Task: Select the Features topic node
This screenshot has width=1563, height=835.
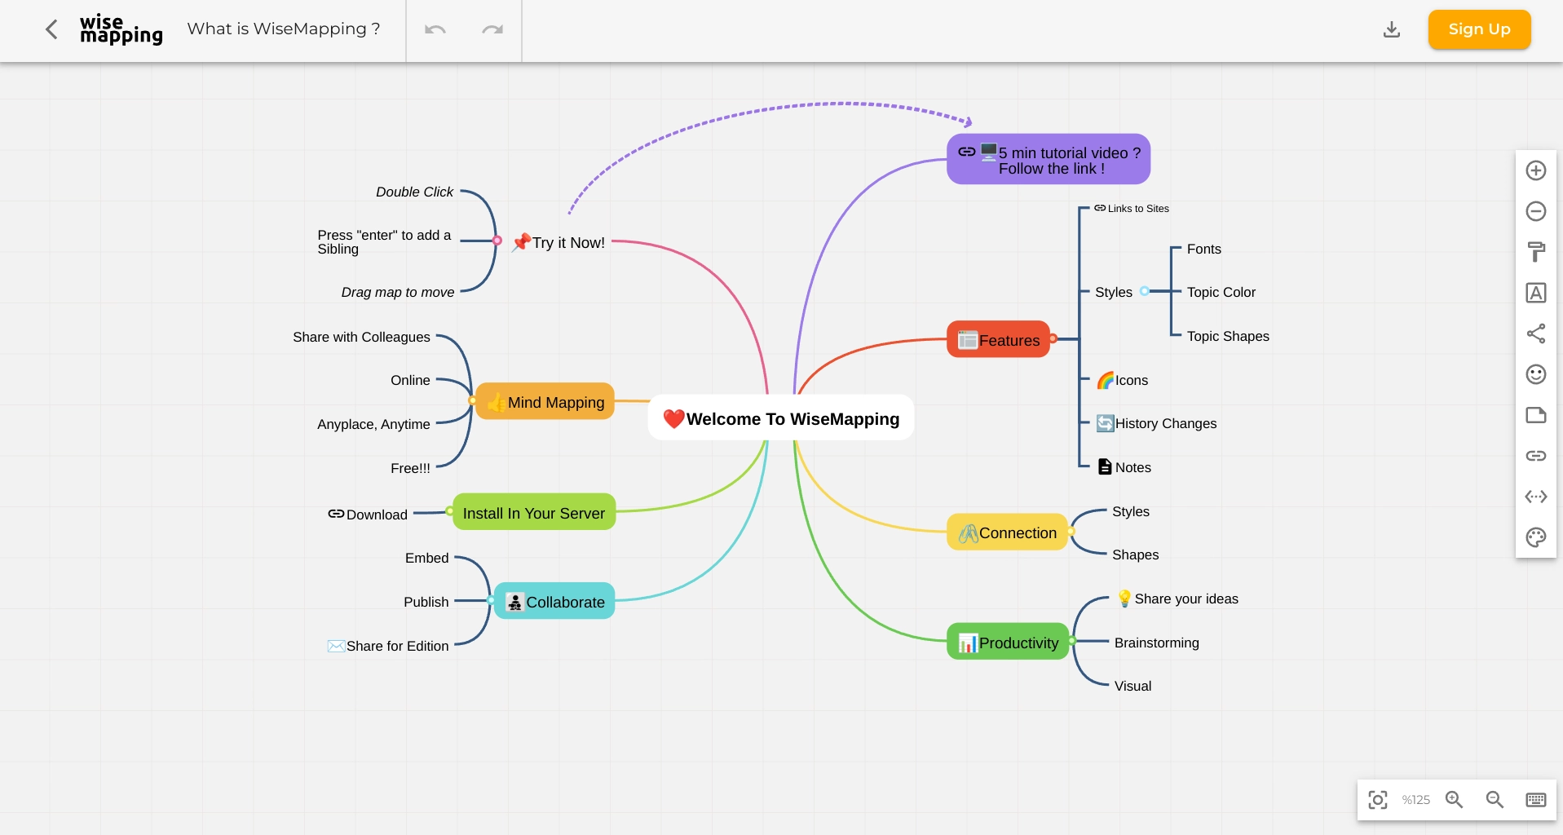Action: point(999,339)
